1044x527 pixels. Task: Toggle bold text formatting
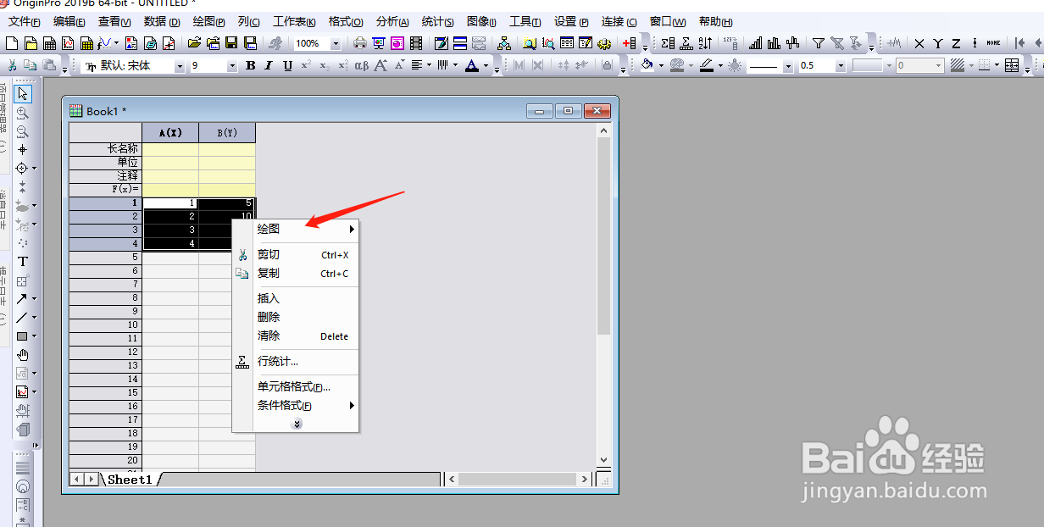coord(250,65)
